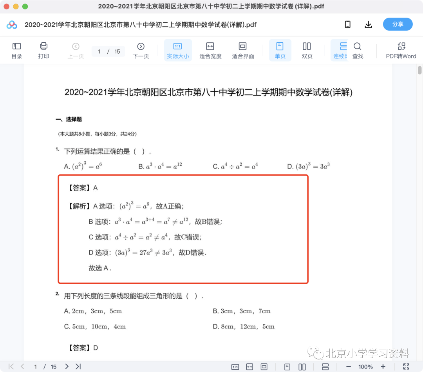Click the bottom bar page number field
The height and width of the screenshot is (372, 423).
click(x=35, y=367)
